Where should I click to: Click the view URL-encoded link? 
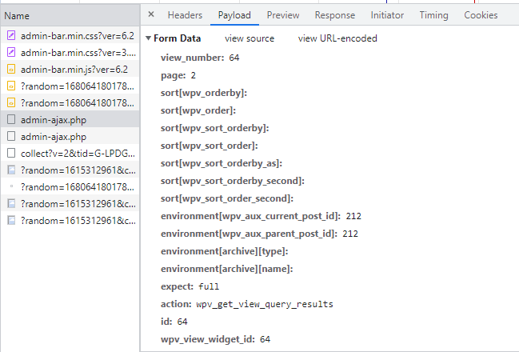(337, 38)
